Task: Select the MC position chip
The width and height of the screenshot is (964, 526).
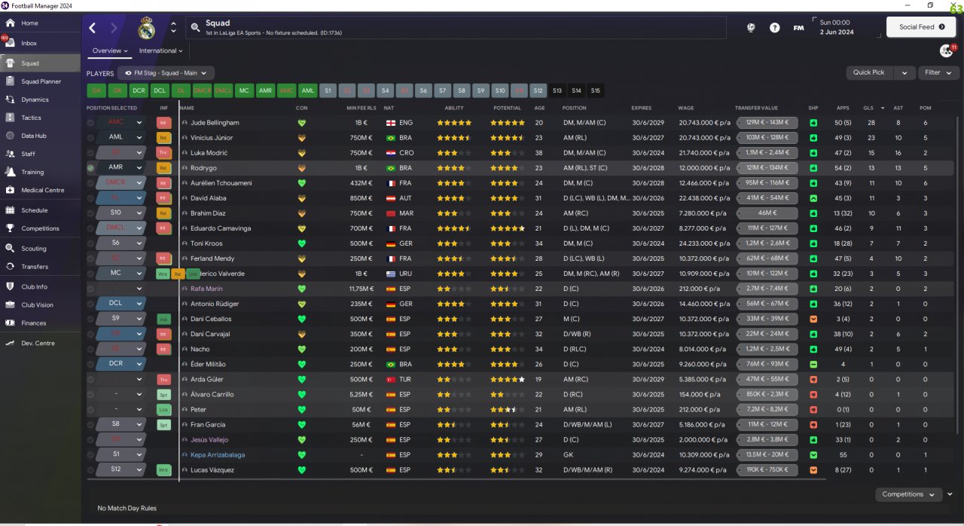Action: [244, 90]
